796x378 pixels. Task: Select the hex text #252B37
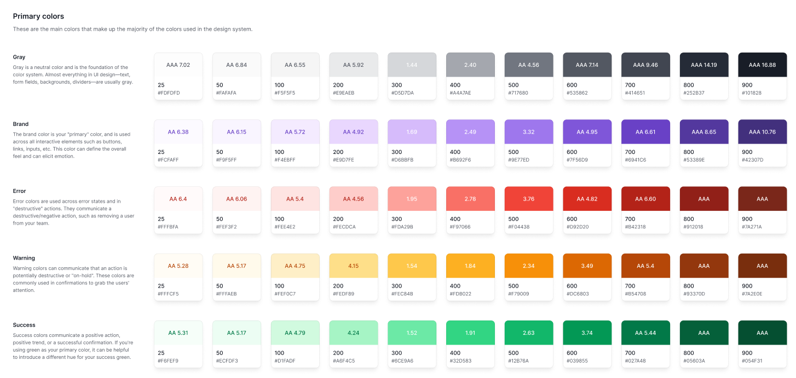pyautogui.click(x=694, y=93)
